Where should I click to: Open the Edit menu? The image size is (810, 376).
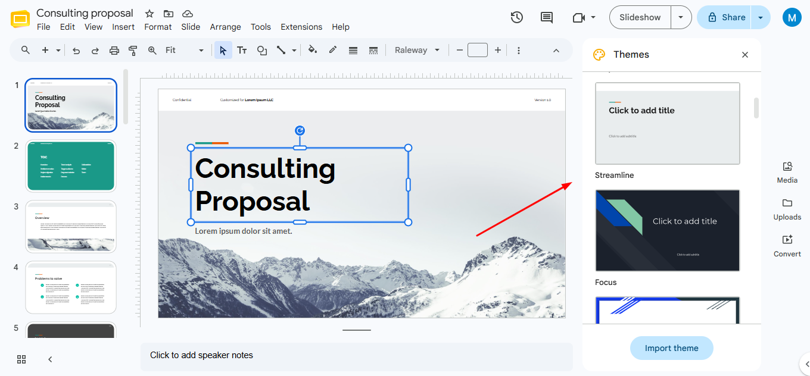click(x=67, y=27)
